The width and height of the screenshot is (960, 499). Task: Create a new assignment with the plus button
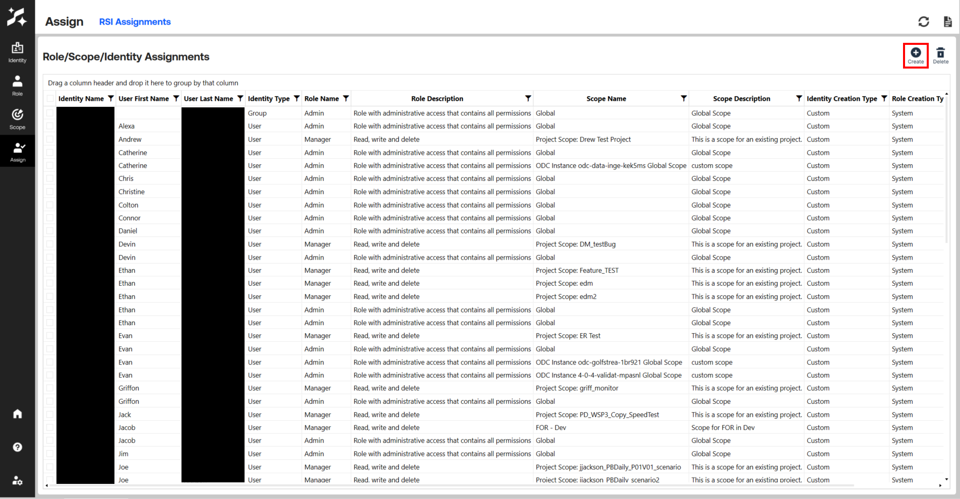click(916, 55)
